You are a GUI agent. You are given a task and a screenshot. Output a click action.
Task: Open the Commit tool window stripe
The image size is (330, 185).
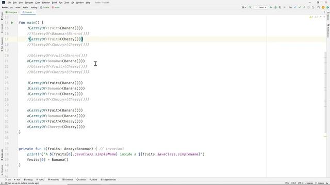(x=2, y=28)
